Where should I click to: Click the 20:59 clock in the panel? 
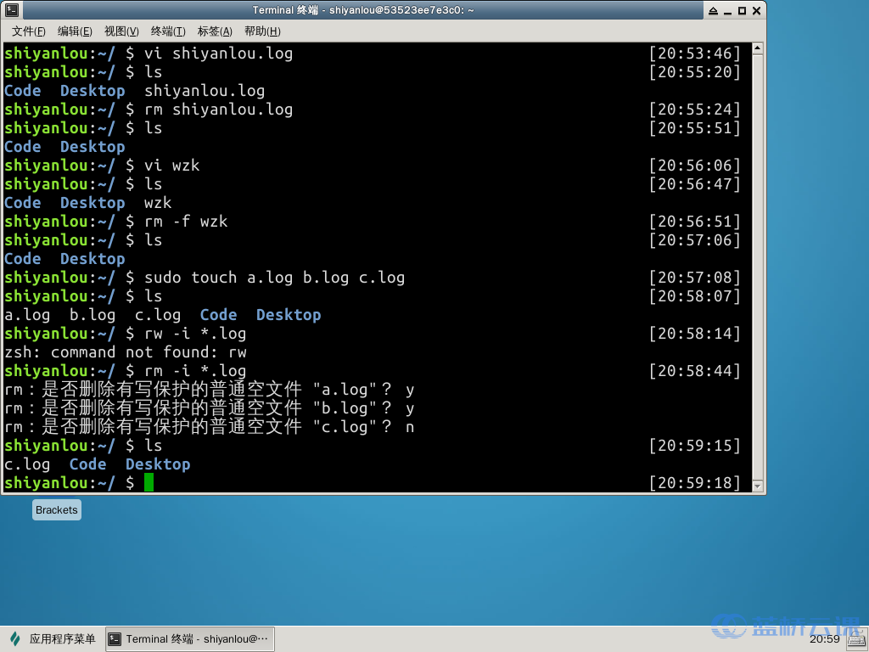point(825,638)
